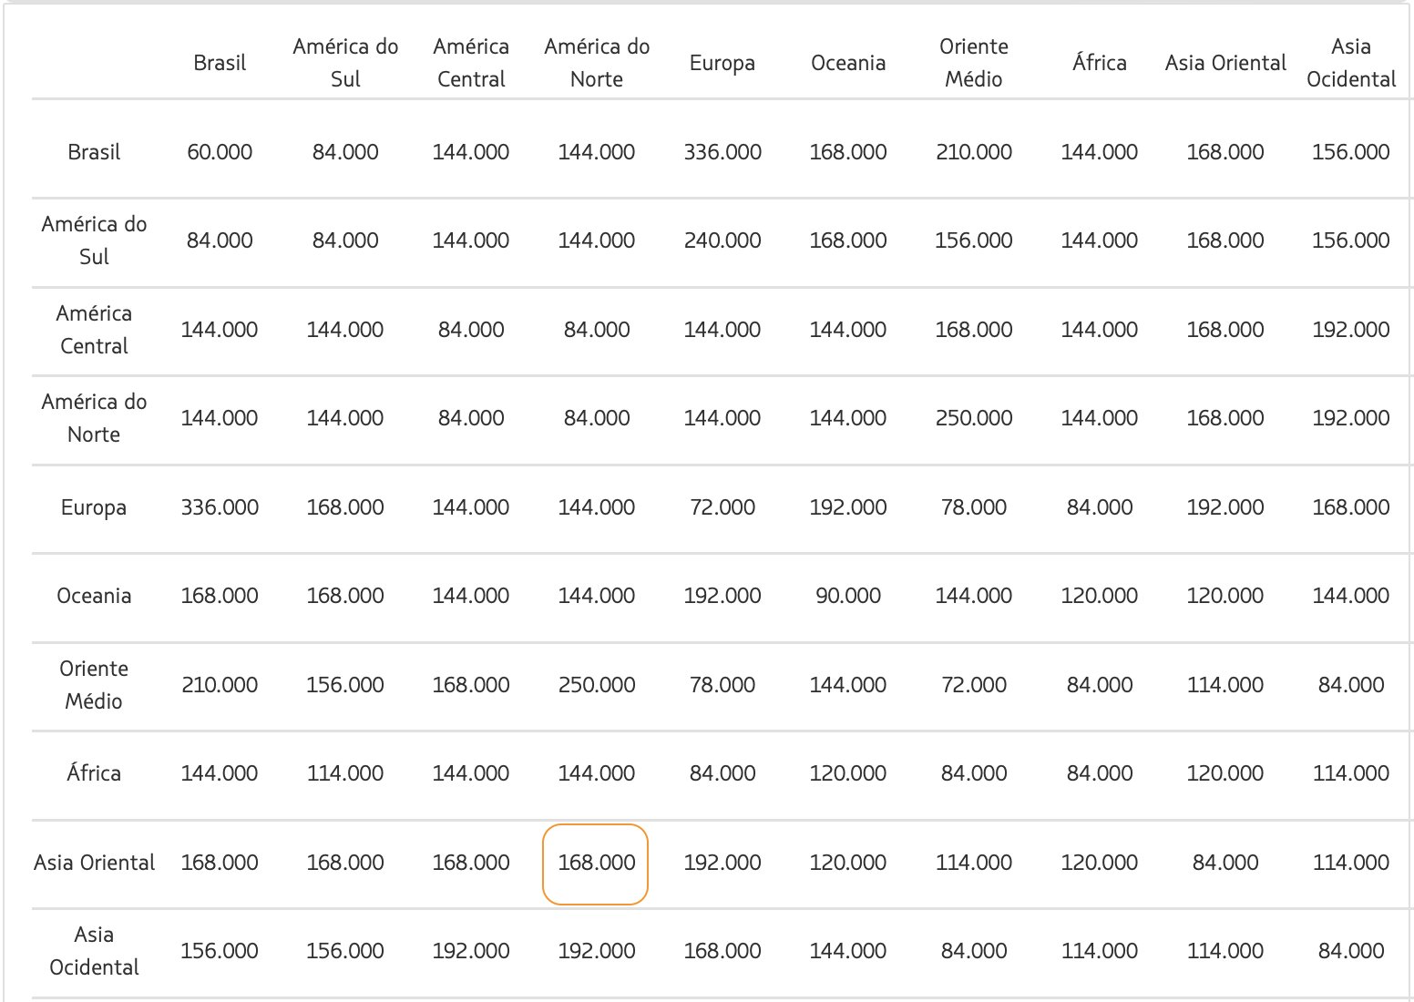The height and width of the screenshot is (1002, 1414).
Task: Click 90.000 in the Oceania row
Action: pos(847,596)
